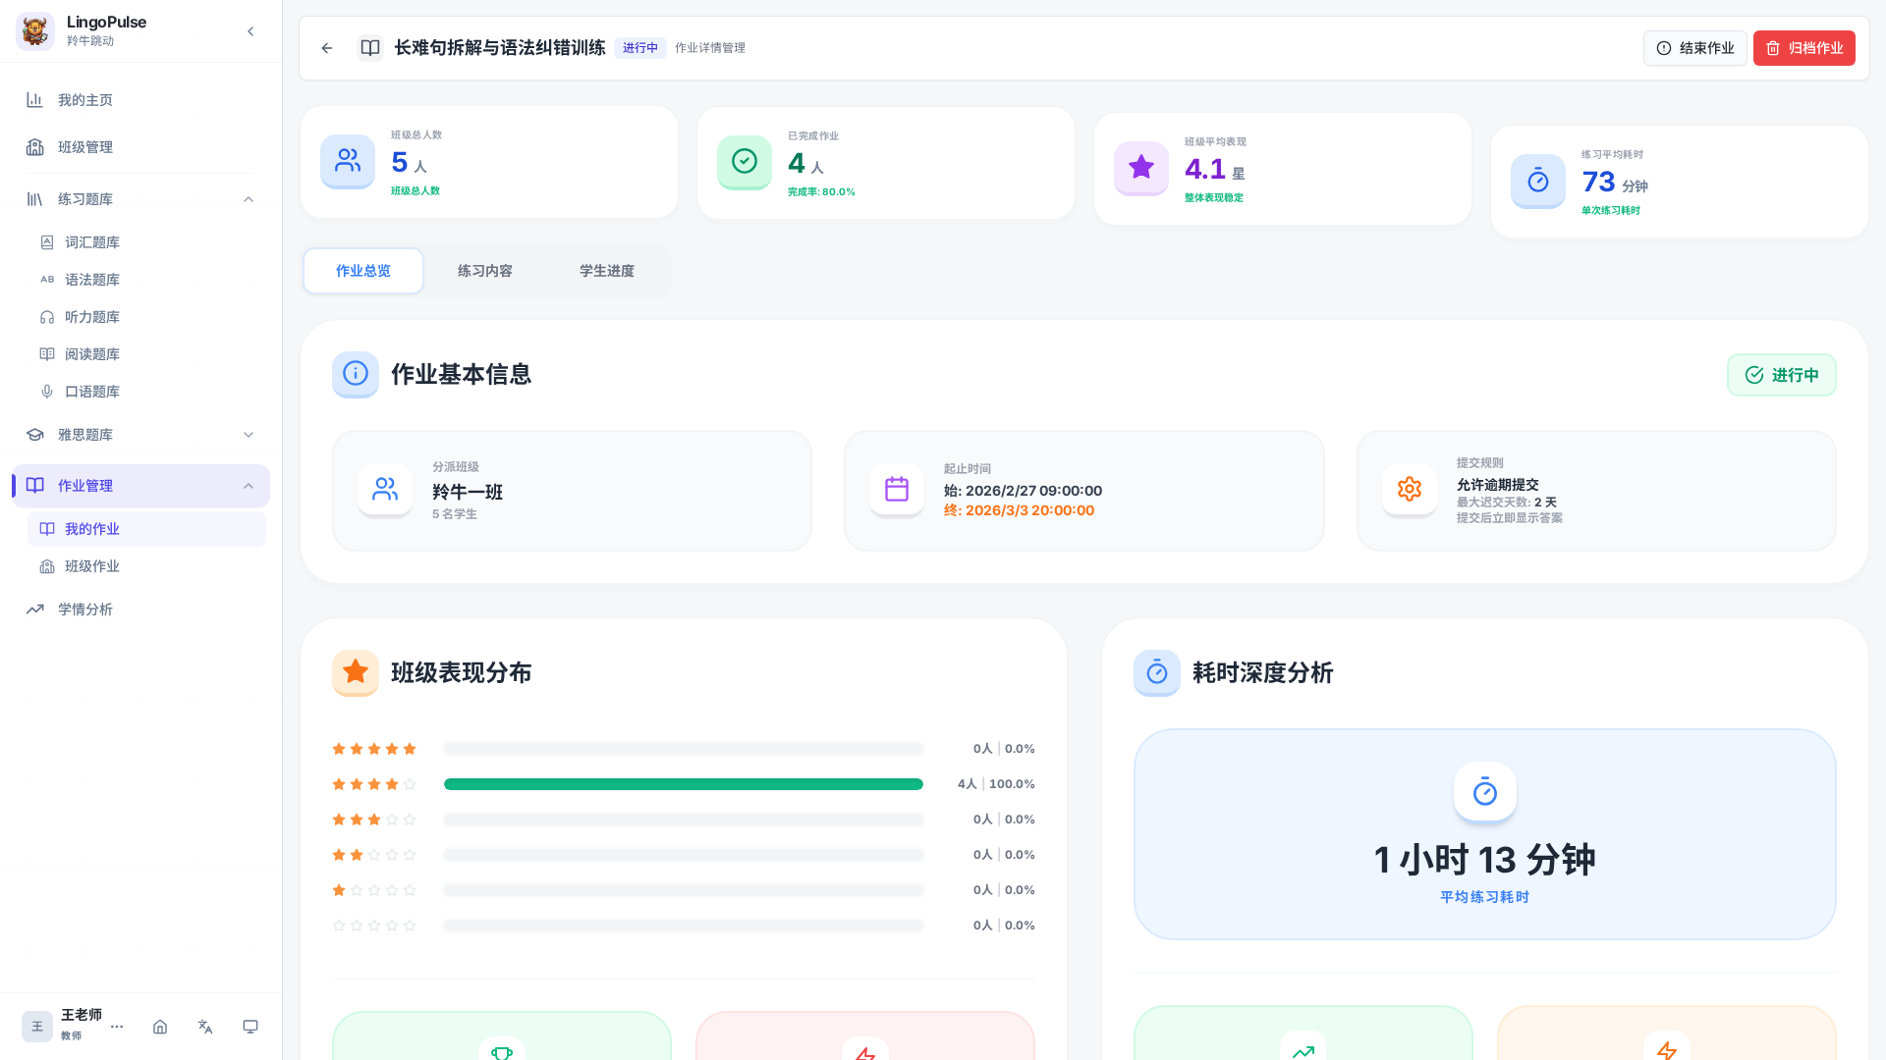1886x1060 pixels.
Task: Click the people icon in 分派班级 card
Action: pyautogui.click(x=385, y=490)
